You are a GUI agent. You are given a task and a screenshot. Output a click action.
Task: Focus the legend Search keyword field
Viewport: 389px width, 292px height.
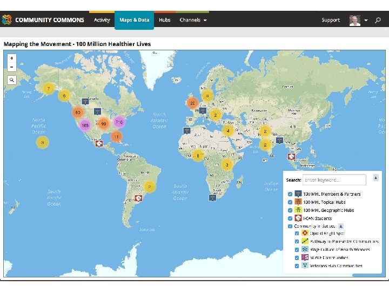334,180
